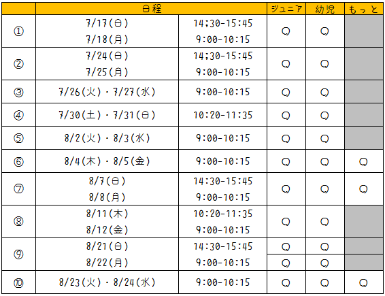Click time 10:20-11:35 in row ④
Viewport: 385px width, 296px height.
(x=222, y=115)
